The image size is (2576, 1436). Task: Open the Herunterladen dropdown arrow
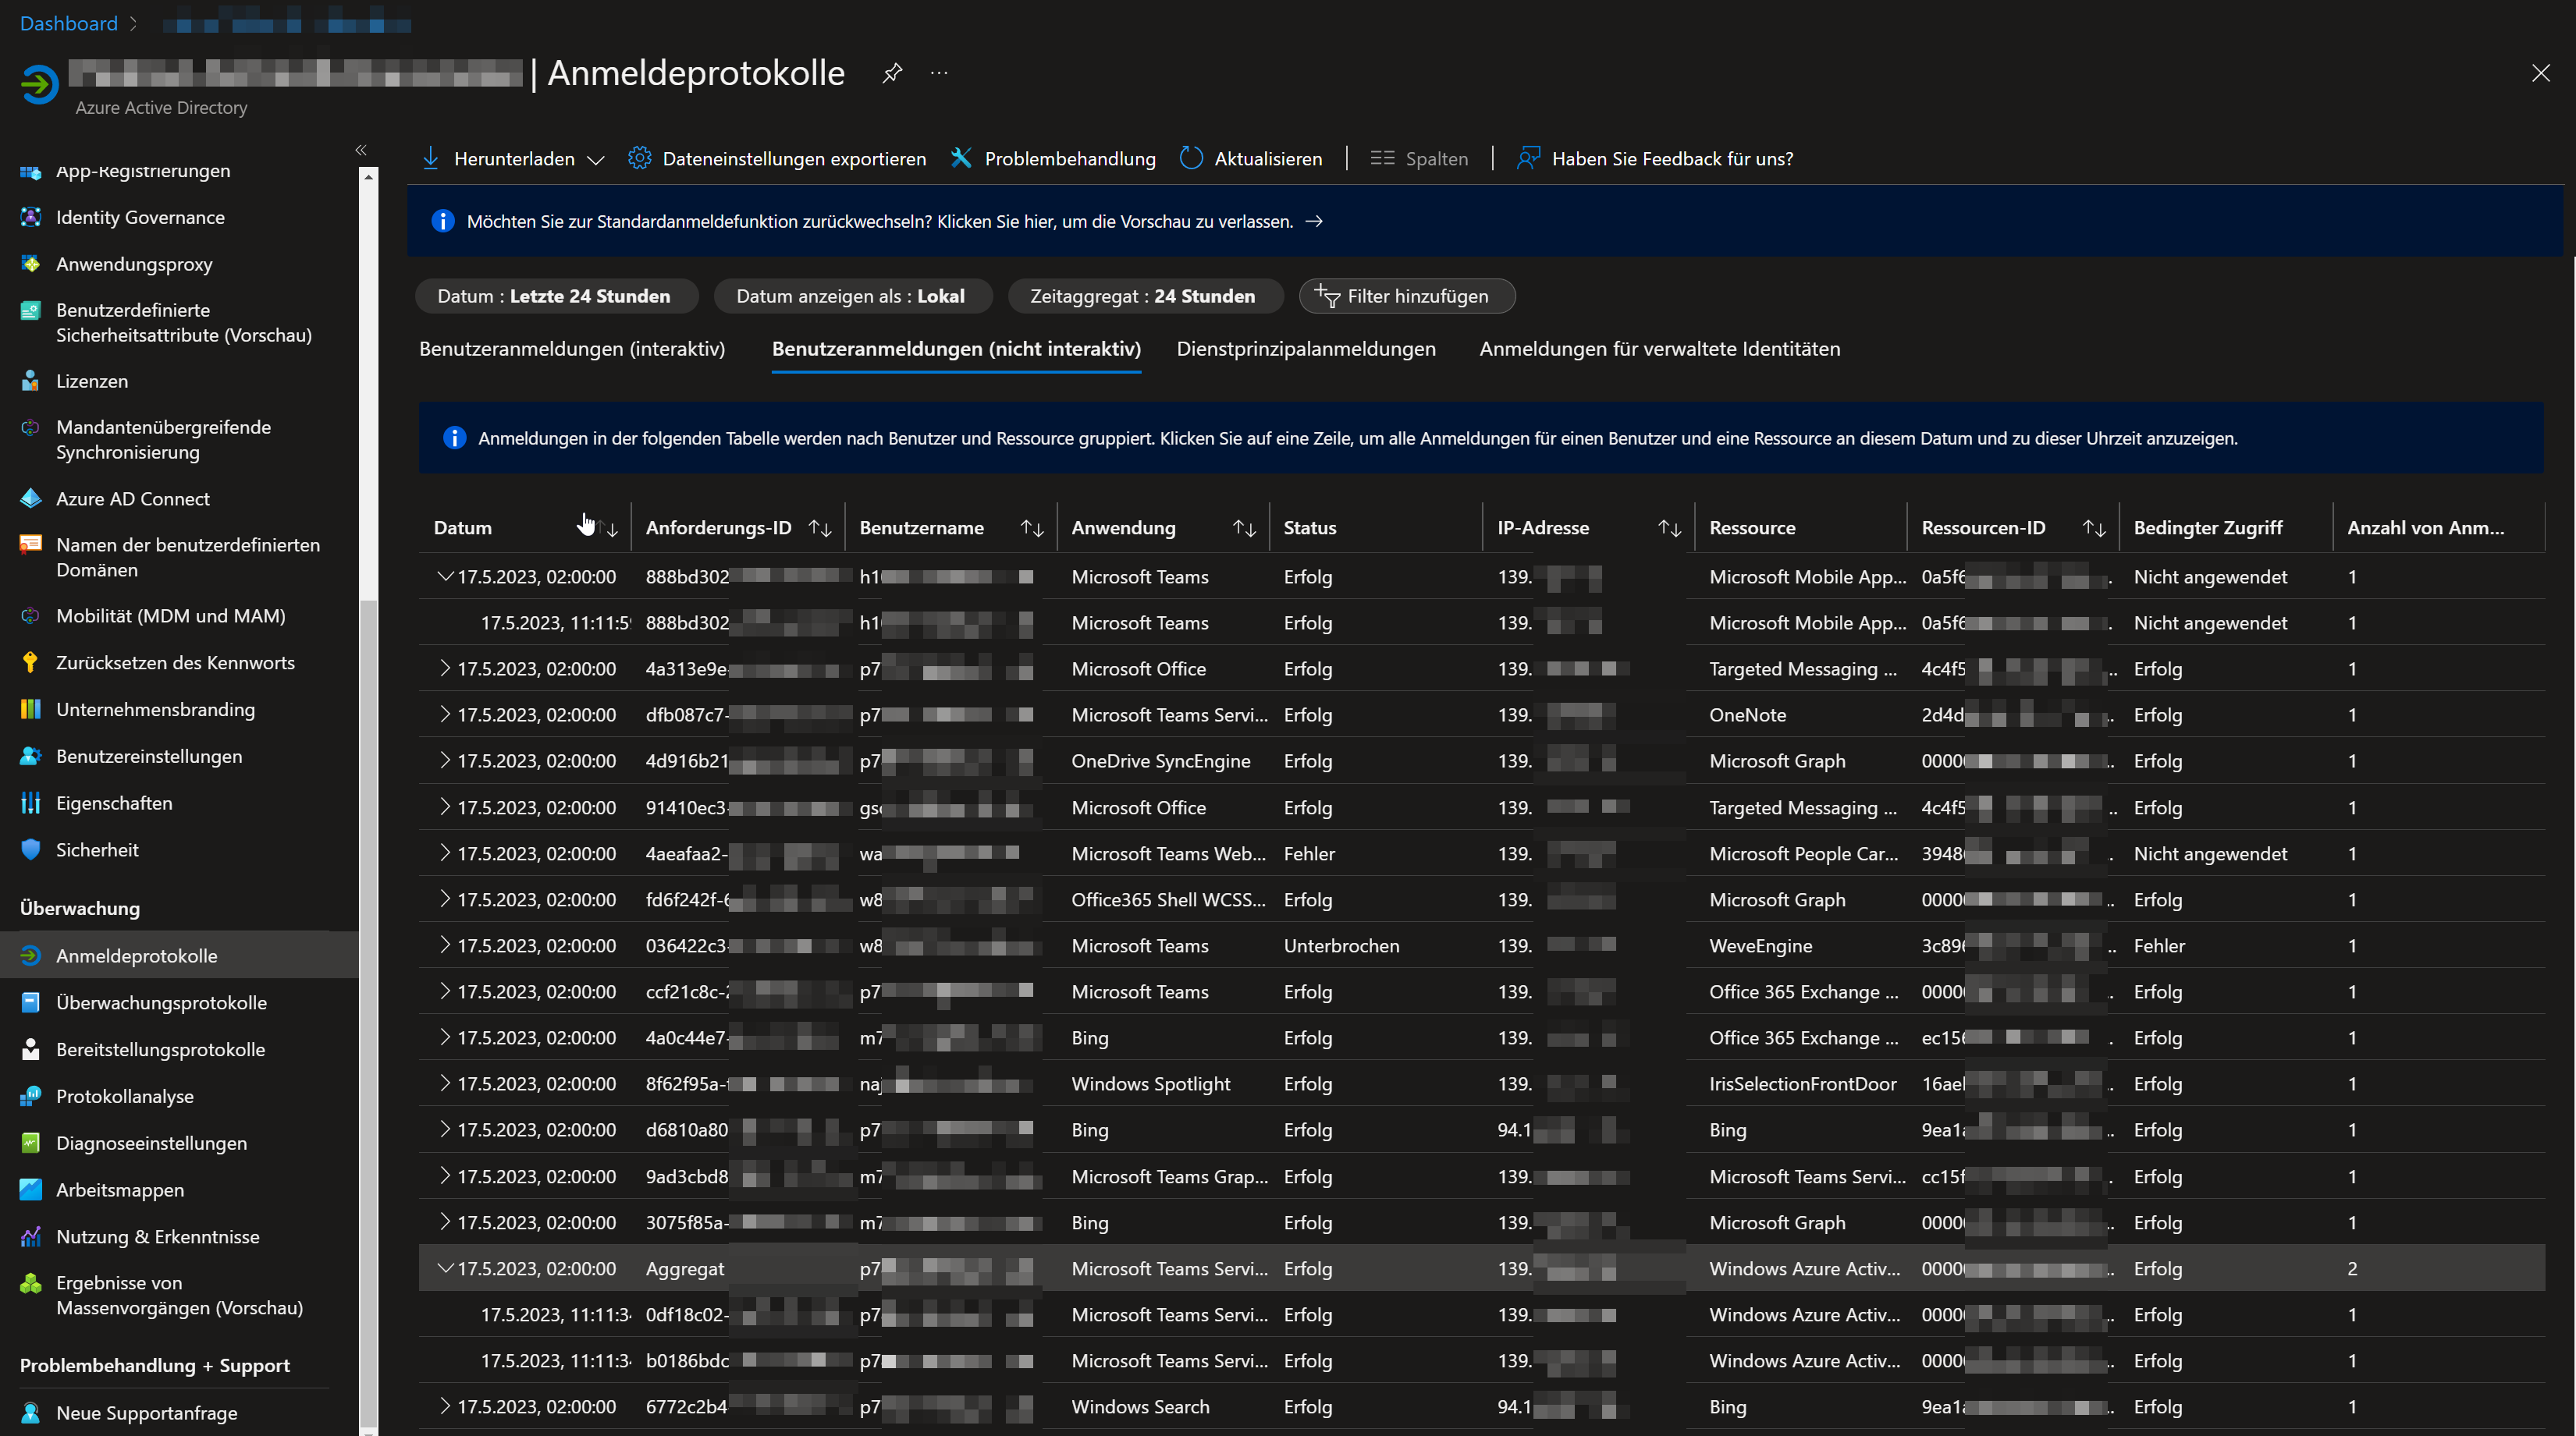click(596, 160)
